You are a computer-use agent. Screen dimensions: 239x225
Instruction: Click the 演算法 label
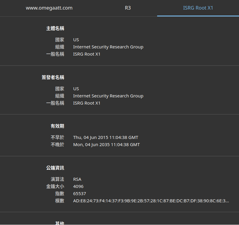click(x=58, y=179)
